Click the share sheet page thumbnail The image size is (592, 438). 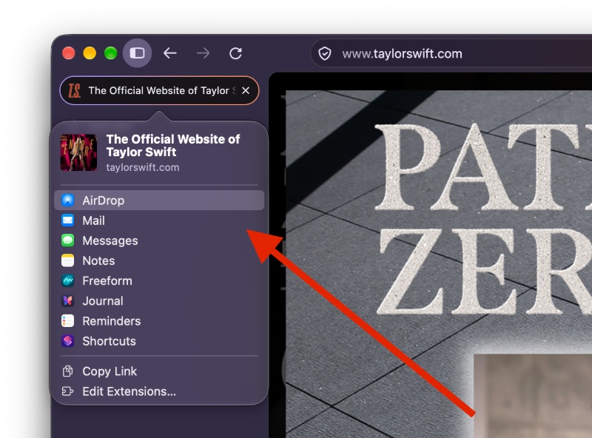pyautogui.click(x=78, y=152)
